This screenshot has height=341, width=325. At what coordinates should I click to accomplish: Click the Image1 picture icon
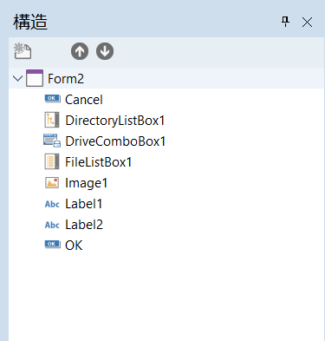point(52,183)
